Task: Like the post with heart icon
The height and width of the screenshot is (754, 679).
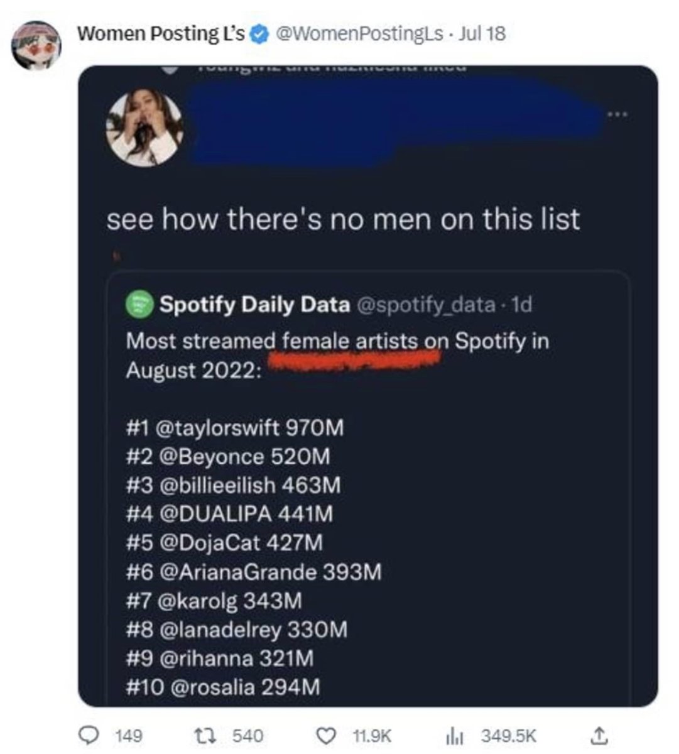Action: click(x=326, y=735)
